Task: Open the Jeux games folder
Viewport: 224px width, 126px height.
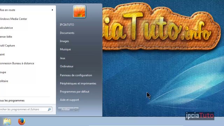Action: tap(62, 58)
